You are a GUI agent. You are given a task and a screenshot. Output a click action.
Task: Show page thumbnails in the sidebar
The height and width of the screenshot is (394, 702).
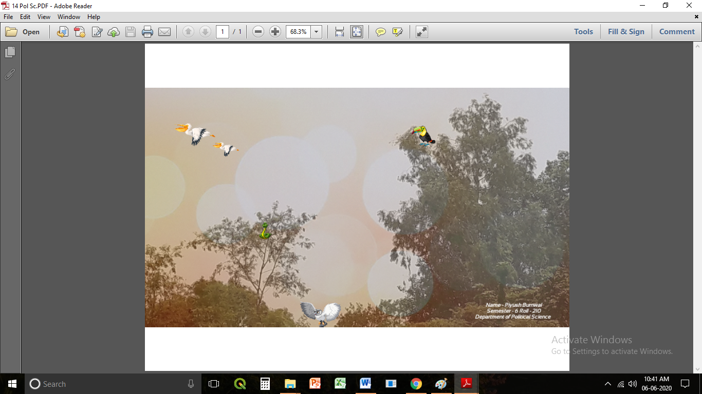10,52
